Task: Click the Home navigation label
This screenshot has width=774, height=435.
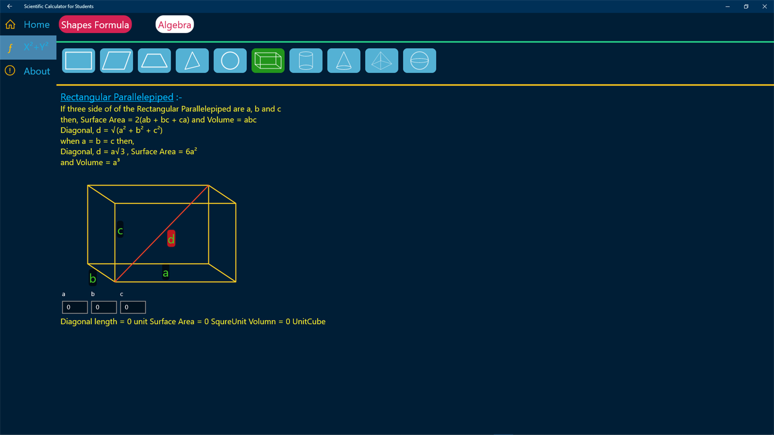Action: point(37,24)
